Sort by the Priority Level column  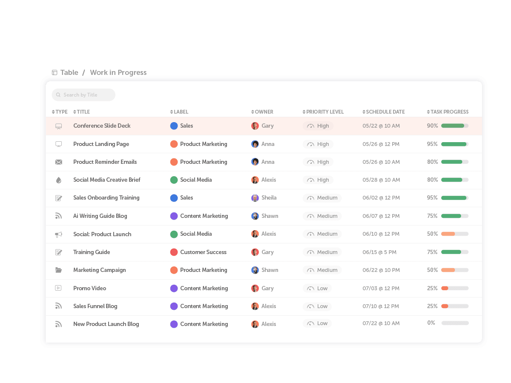[323, 112]
